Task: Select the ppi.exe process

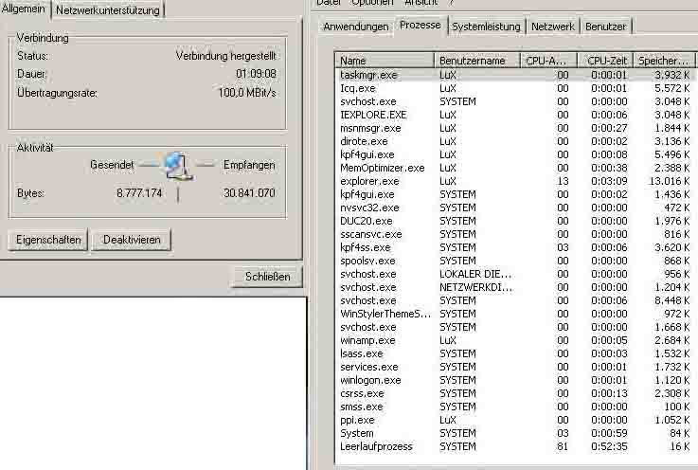Action: pos(514,420)
